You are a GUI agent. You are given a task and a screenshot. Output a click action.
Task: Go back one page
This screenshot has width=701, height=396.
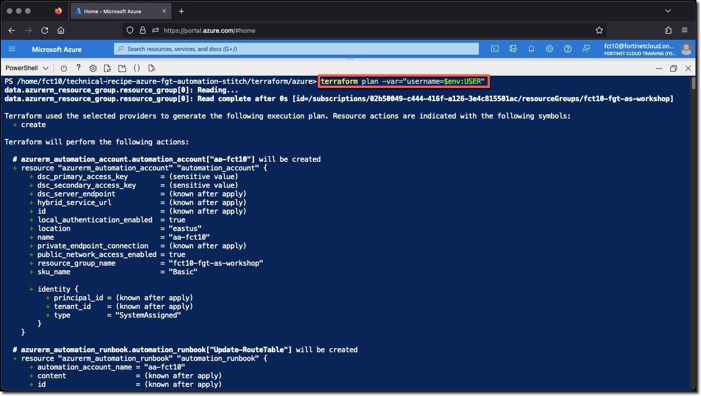coord(12,30)
